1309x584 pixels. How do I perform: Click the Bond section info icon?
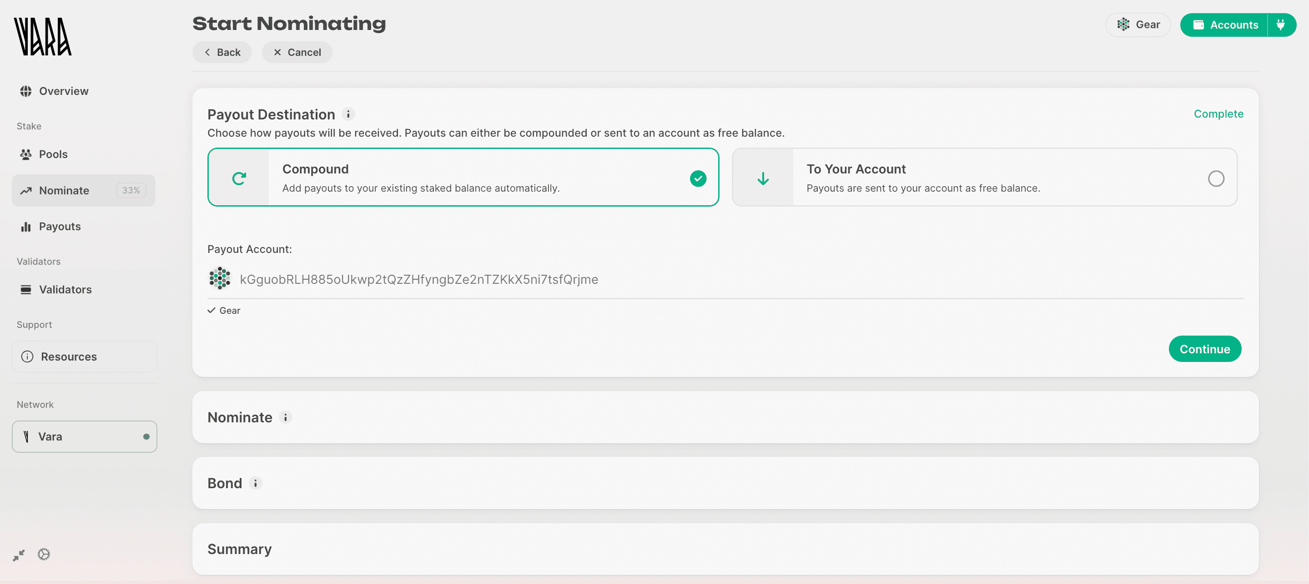coord(256,483)
